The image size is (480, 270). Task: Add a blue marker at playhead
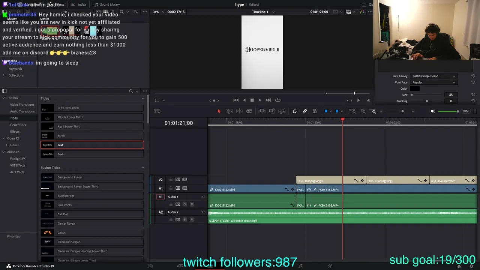click(337, 111)
